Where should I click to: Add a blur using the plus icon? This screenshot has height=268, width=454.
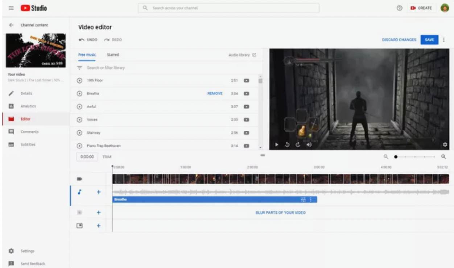(x=98, y=212)
